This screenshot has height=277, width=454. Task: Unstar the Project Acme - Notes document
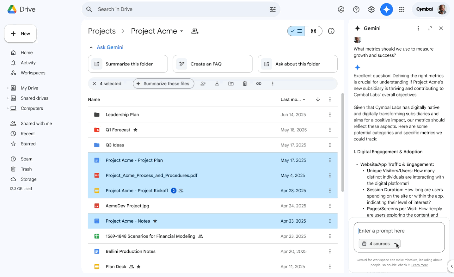pos(155,221)
